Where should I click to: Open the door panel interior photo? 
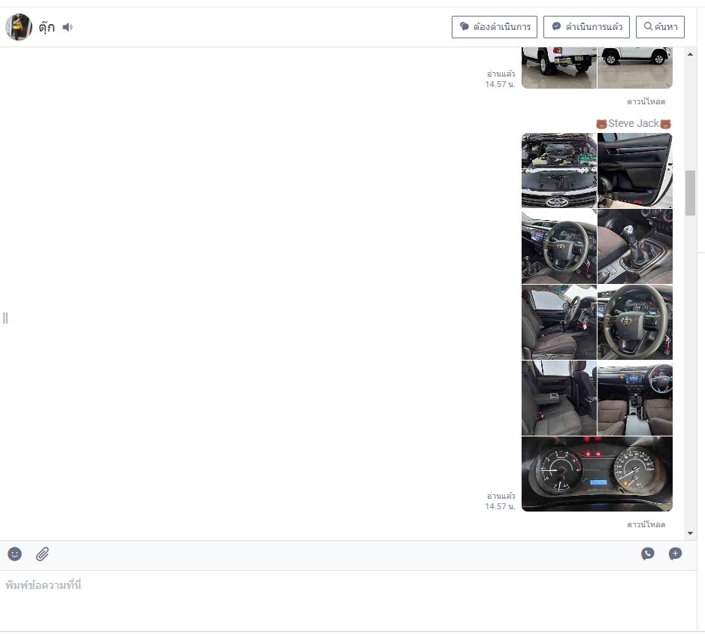coord(635,171)
